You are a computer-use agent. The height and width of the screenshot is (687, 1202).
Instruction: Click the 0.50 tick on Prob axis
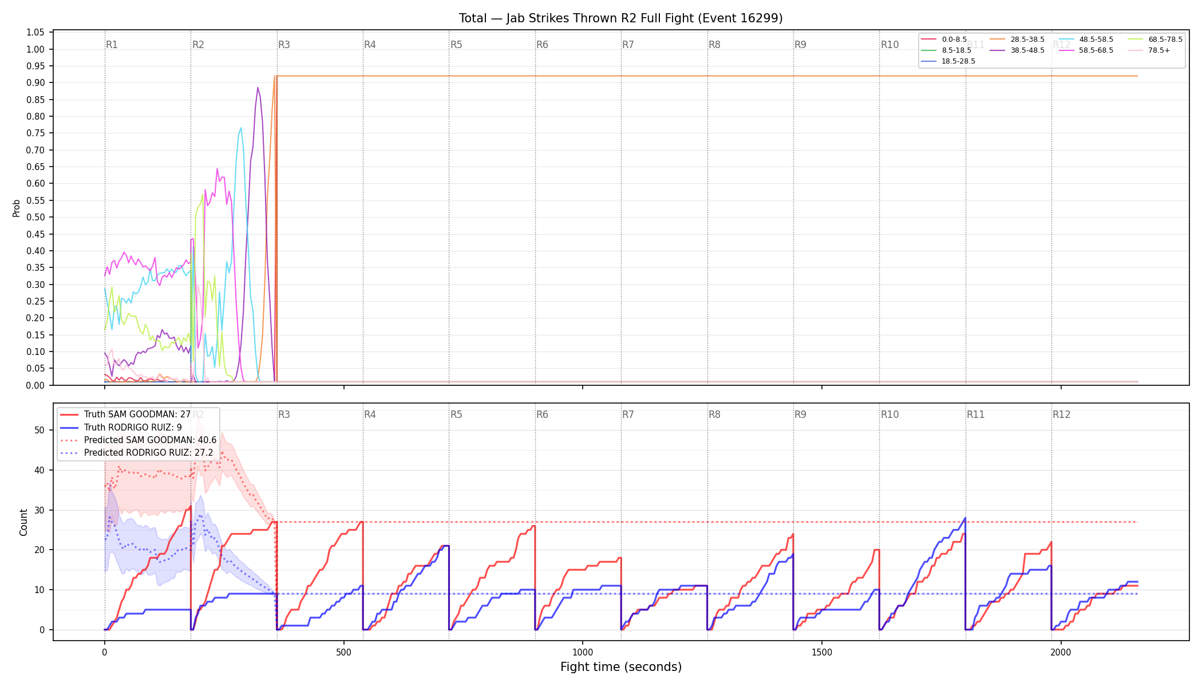[35, 218]
